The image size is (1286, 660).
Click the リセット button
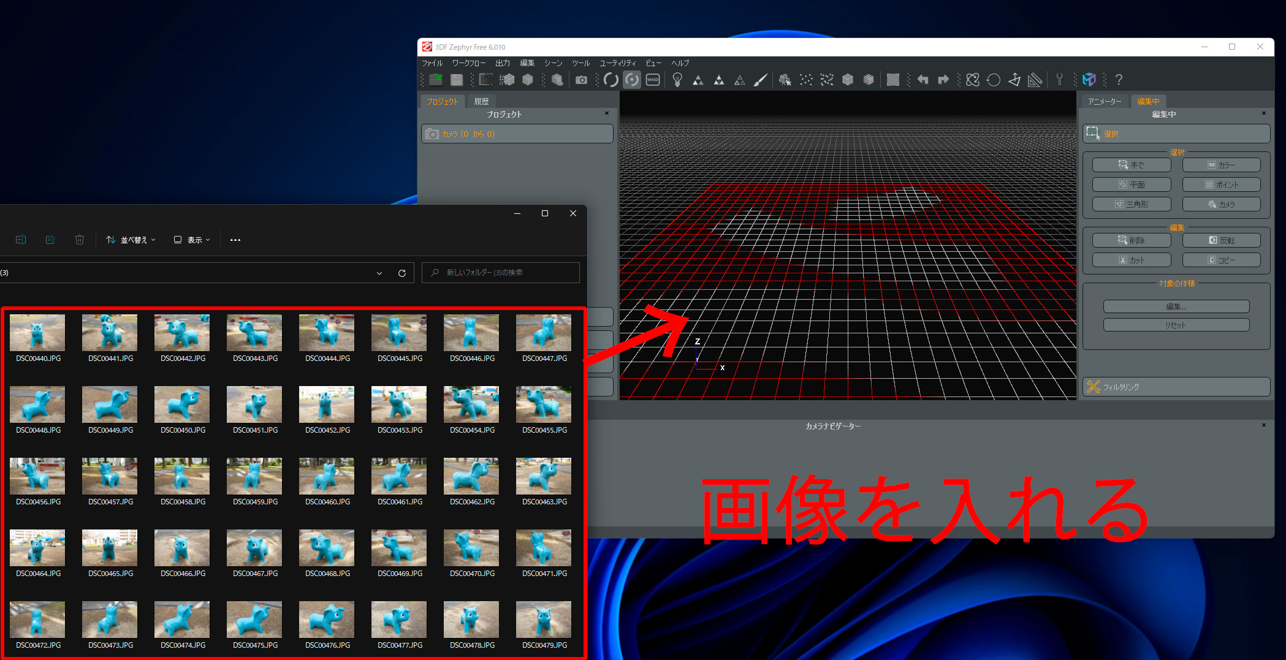pyautogui.click(x=1176, y=325)
